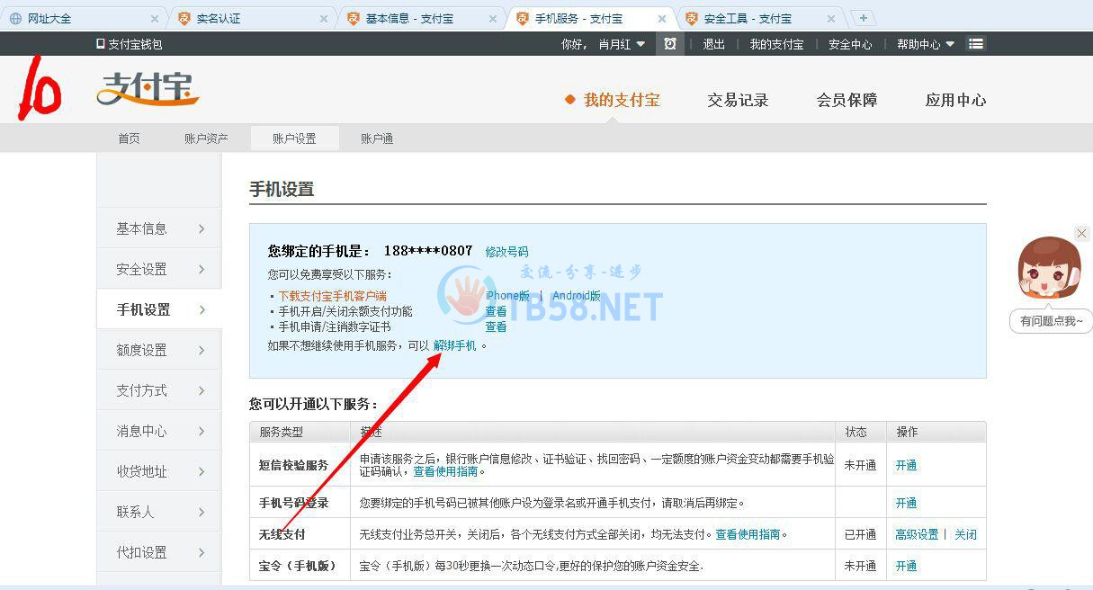Open 安全中心 link in the top bar
Screen dimensions: 1093x590
[850, 44]
